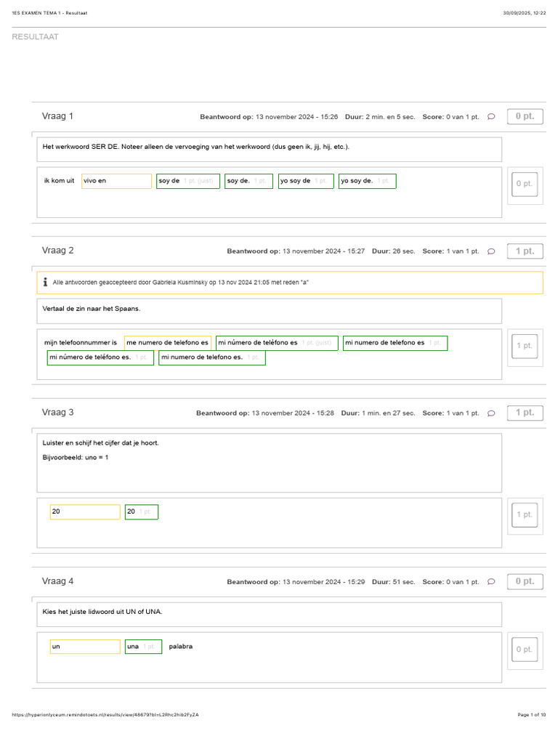This screenshot has width=558, height=744.
Task: Click 'Luister en schijf het cijfer dat je hoort.'
Action: [100, 443]
